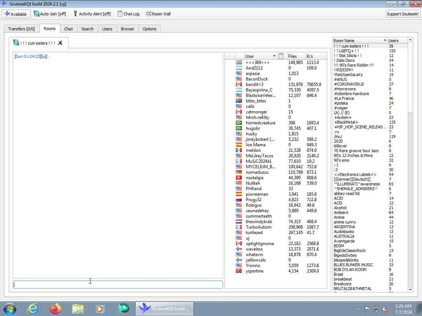Select user TurboAutism in user list
This screenshot has height=316, width=422.
258,227
